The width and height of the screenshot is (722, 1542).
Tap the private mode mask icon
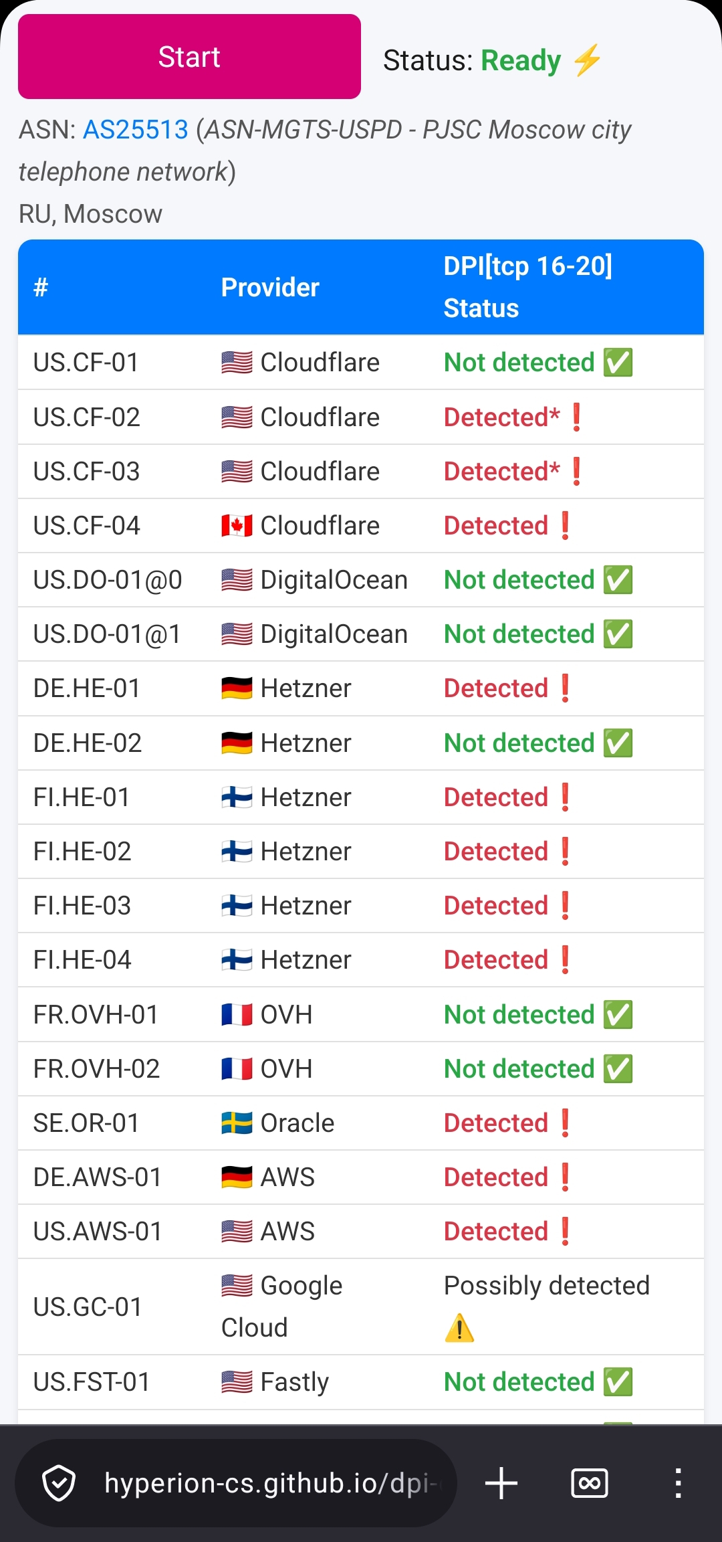point(590,1483)
